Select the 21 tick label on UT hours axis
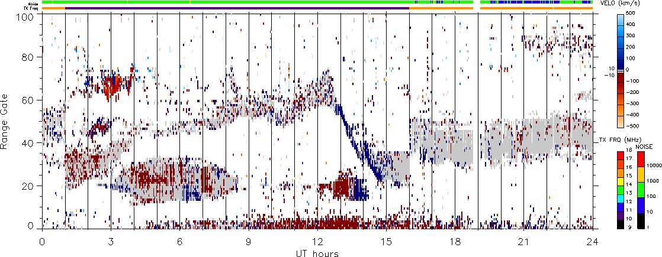 (524, 242)
